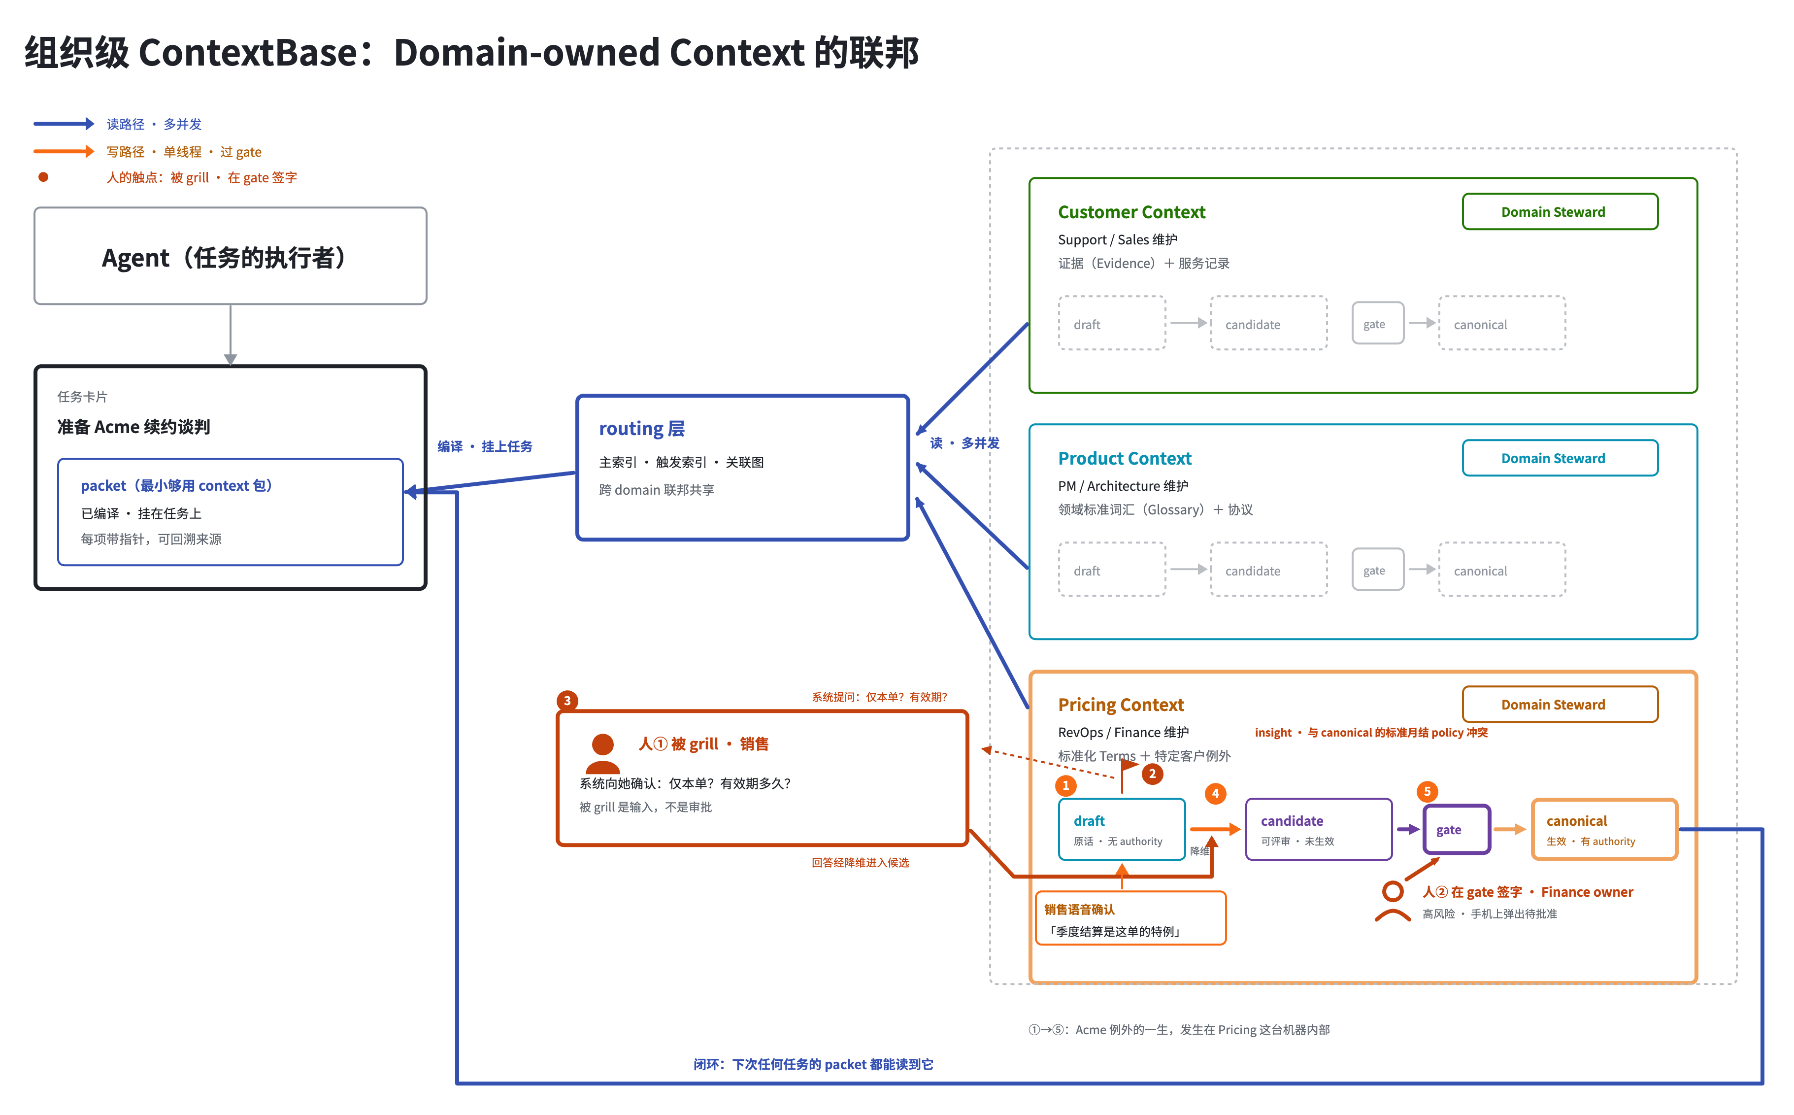Screen dimensions: 1794x1115
Task: Select the Pricing canonical 生效 · 有 authority box
Action: tap(1604, 830)
